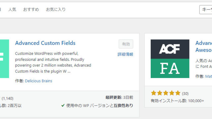Click the 有効インストール数 100,000+ label
The width and height of the screenshot is (212, 119).
[x=177, y=101]
